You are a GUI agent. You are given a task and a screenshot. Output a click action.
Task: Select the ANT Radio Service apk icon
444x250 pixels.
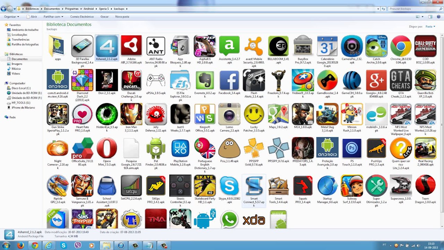(x=156, y=46)
